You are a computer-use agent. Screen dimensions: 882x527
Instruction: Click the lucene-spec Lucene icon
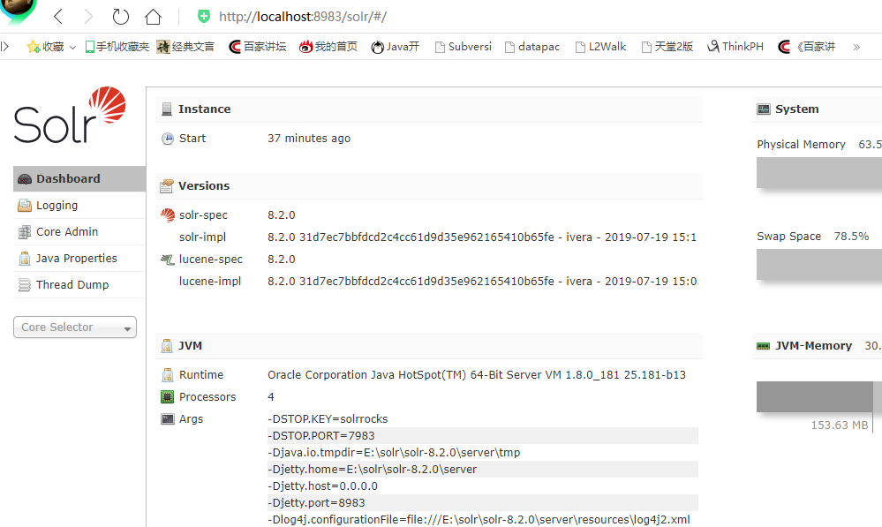pos(167,260)
